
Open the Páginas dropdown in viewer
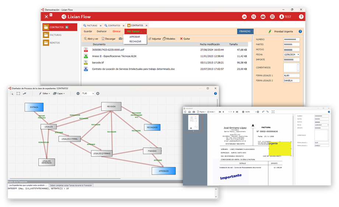point(201,112)
